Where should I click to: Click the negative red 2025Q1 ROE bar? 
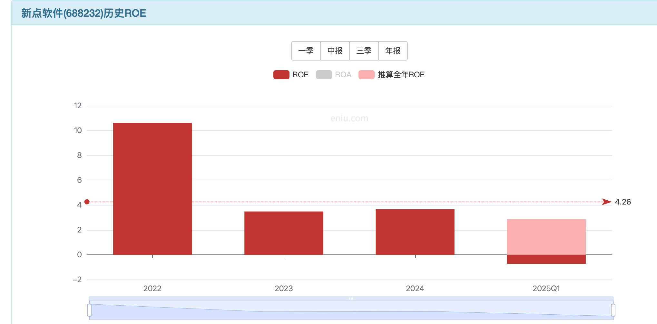[x=546, y=259]
